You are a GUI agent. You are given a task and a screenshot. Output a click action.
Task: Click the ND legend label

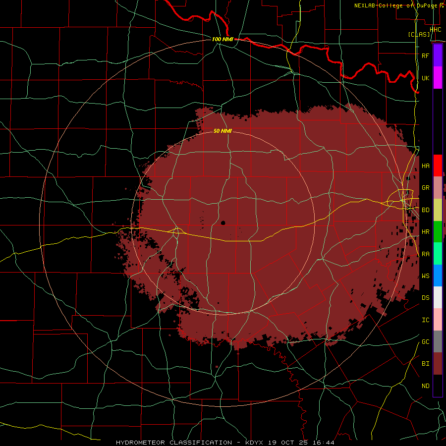[x=425, y=386]
